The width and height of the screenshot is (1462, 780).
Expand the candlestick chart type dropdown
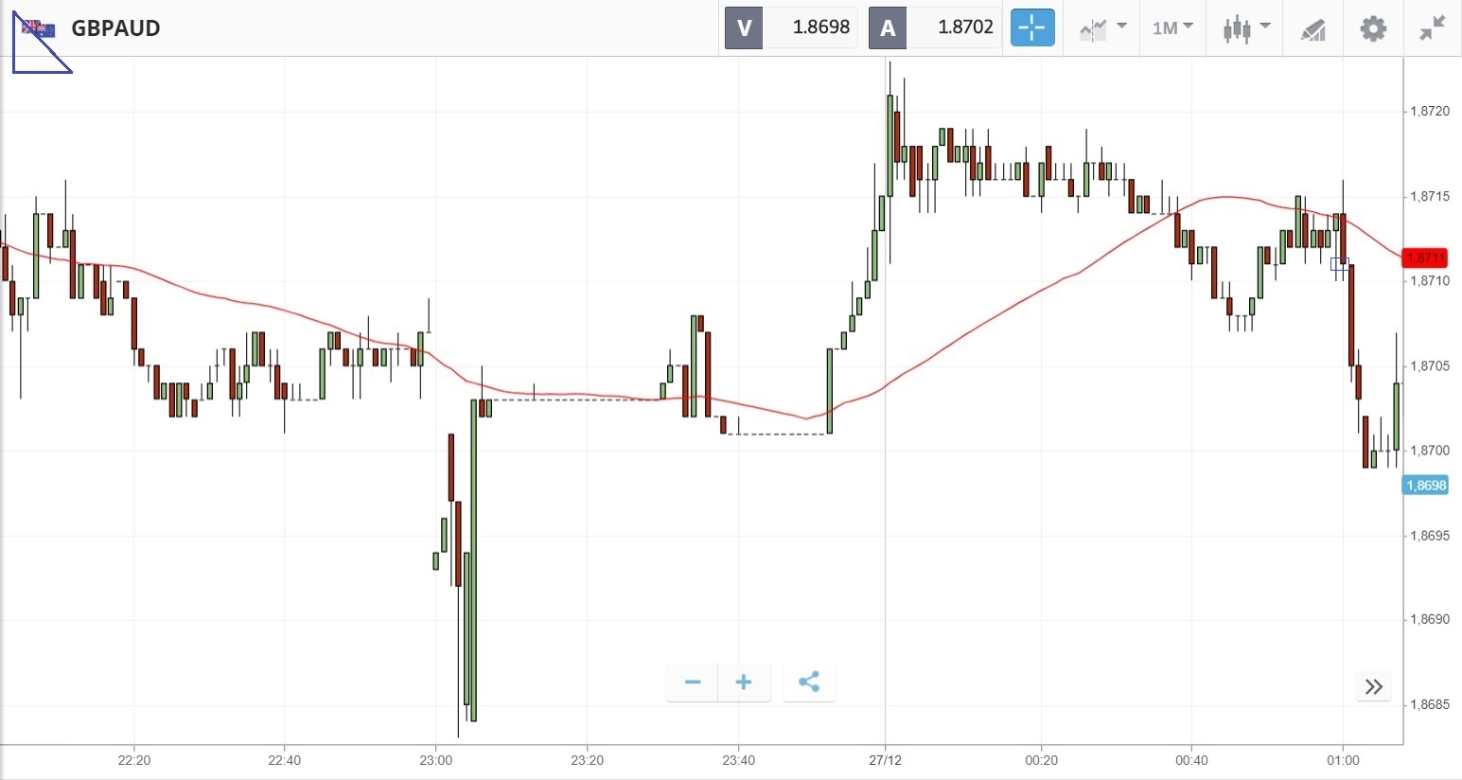[1246, 27]
